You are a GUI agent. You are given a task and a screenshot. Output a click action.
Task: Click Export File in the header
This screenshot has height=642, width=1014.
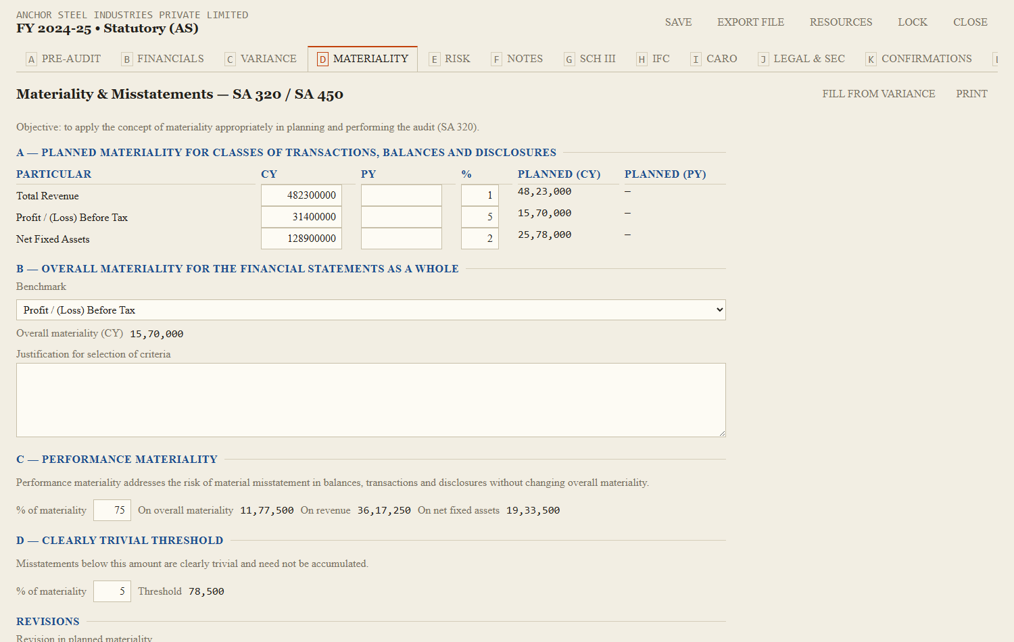coord(750,22)
